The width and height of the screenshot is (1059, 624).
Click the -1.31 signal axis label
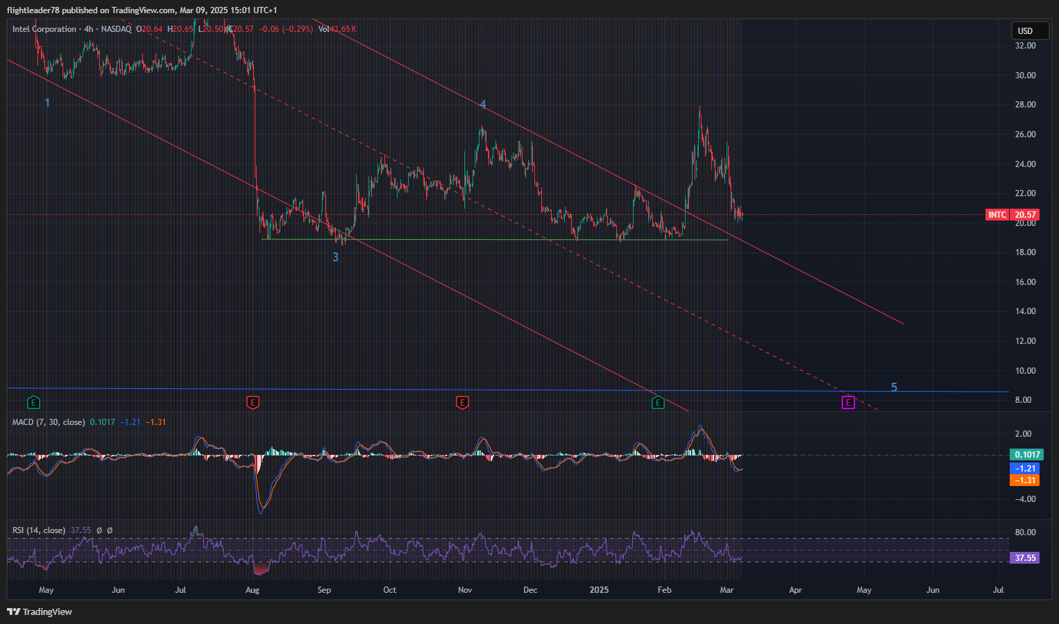coord(1025,480)
